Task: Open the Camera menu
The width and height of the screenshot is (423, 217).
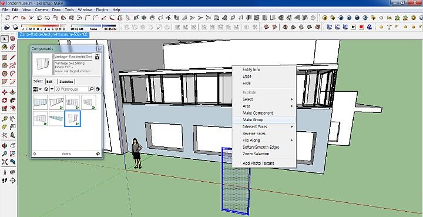Action: pos(41,10)
